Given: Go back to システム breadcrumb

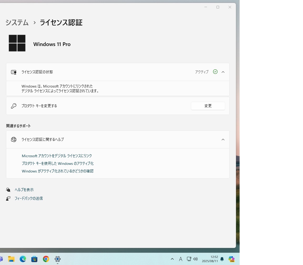Looking at the screenshot, I should (x=17, y=23).
